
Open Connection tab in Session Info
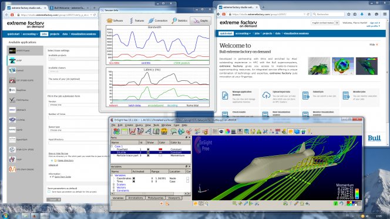point(158,20)
